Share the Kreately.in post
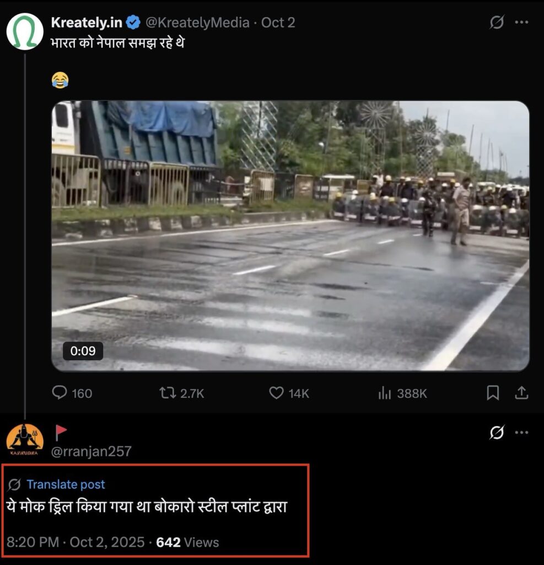Viewport: 544px width, 565px height. (x=521, y=393)
